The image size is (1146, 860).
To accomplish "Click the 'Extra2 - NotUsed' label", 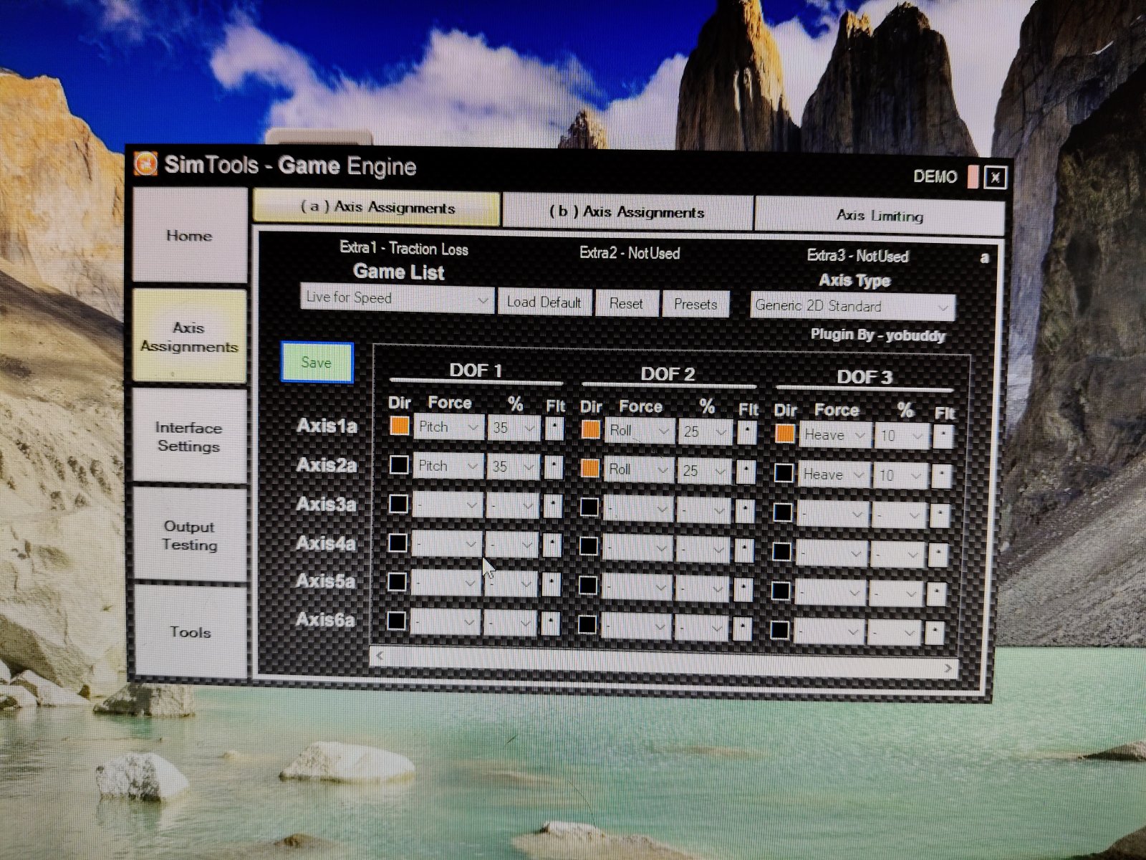I will 630,253.
